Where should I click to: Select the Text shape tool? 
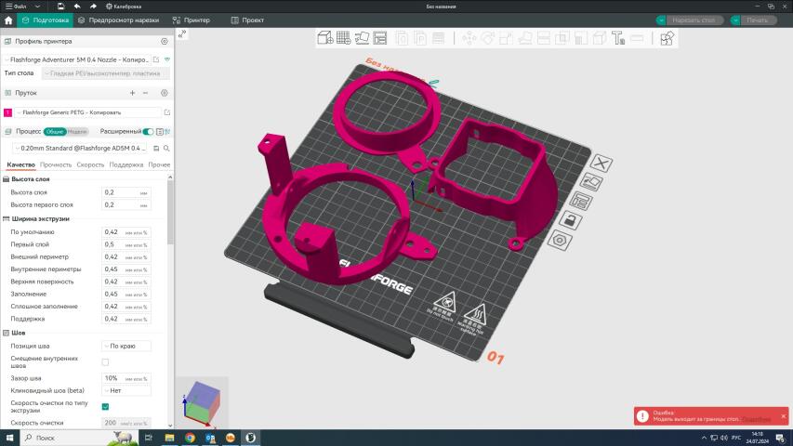(x=618, y=38)
